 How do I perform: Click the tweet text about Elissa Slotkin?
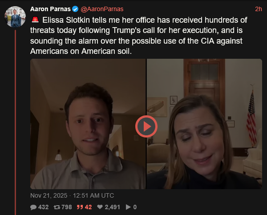(139, 36)
